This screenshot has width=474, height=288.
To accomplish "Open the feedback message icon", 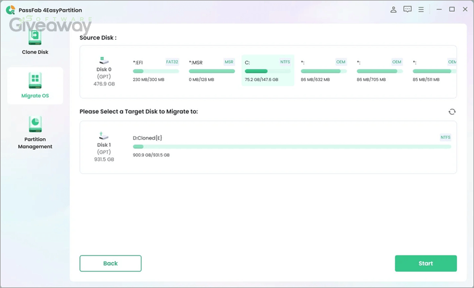I will pos(408,9).
